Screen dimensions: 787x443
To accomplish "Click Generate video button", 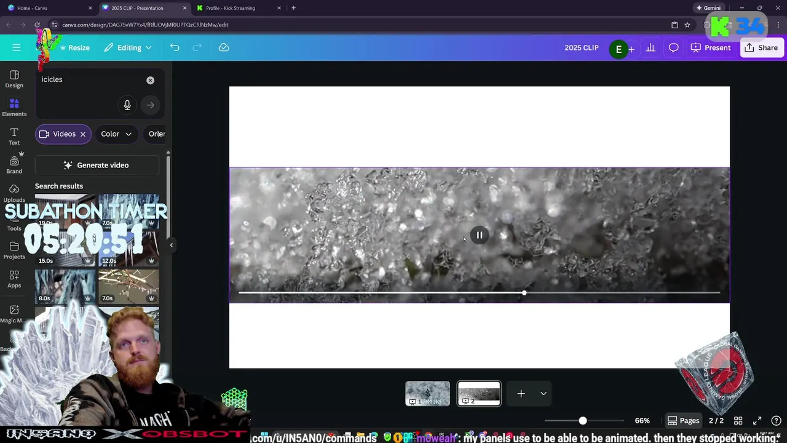I will coord(97,165).
